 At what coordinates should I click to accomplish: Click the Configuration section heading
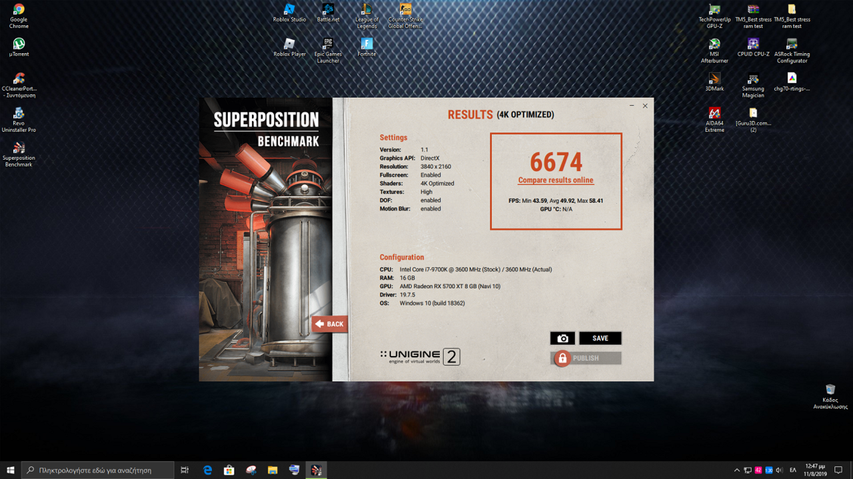(402, 257)
